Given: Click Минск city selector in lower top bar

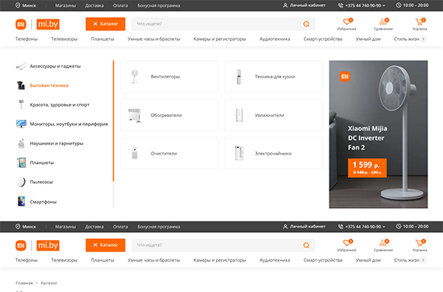Looking at the screenshot, I should coord(26,227).
